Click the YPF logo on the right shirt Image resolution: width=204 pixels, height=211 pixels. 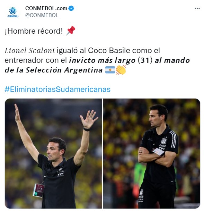[162, 148]
